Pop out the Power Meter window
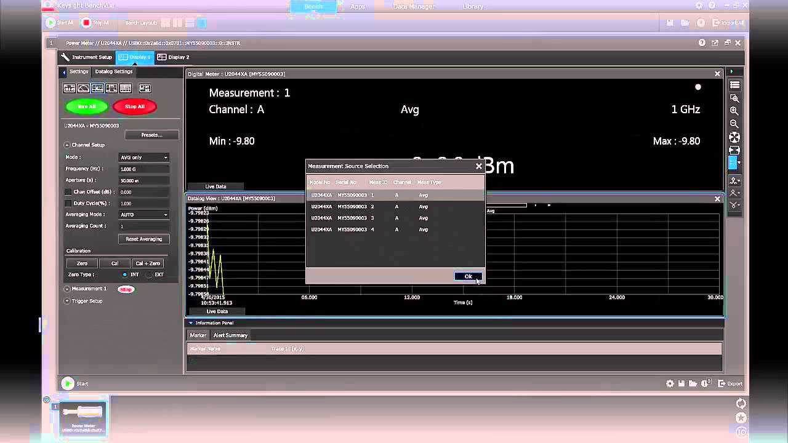 pyautogui.click(x=715, y=43)
